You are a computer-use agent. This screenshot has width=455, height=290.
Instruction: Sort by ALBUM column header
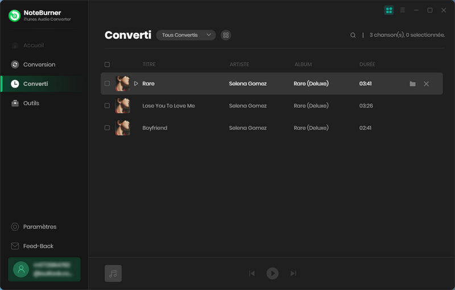tap(303, 64)
